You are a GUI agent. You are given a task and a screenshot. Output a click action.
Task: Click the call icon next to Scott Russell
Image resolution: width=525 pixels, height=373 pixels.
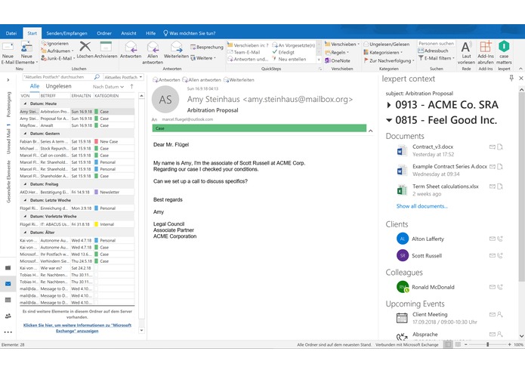tap(500, 255)
